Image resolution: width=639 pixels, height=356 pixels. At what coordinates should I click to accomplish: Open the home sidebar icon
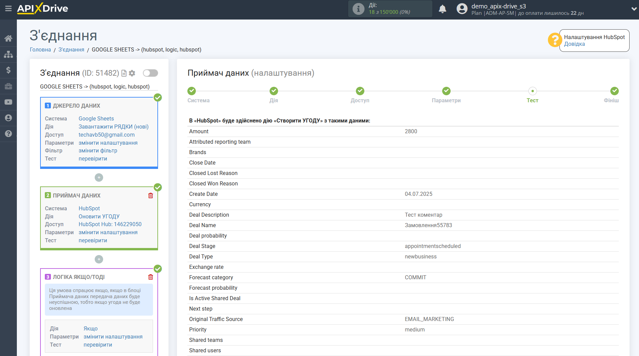tap(8, 38)
